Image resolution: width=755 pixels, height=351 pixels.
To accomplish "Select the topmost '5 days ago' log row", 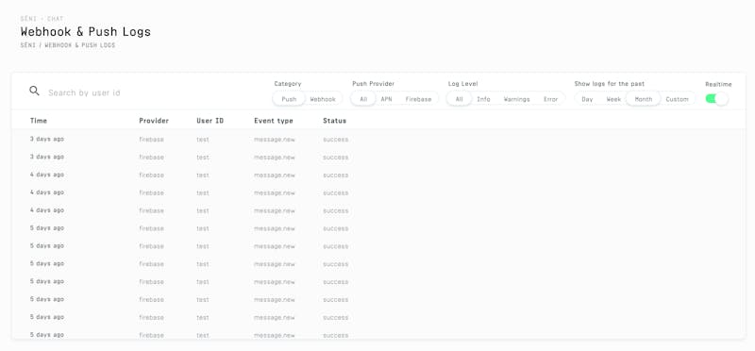I will coord(378,228).
